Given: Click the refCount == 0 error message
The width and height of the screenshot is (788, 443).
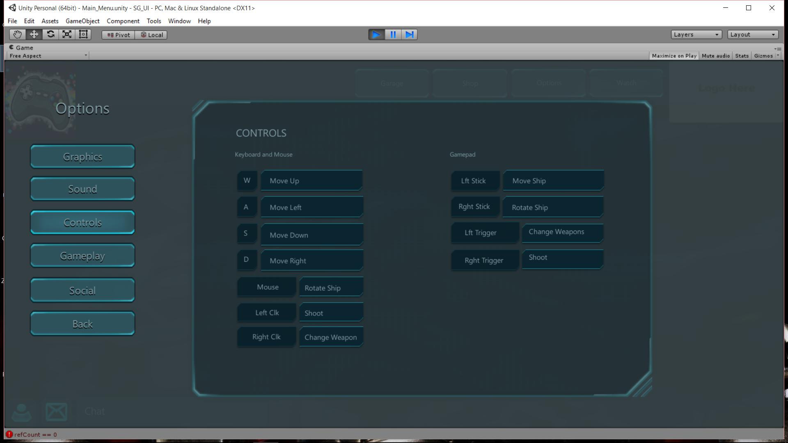Looking at the screenshot, I should click(x=36, y=434).
